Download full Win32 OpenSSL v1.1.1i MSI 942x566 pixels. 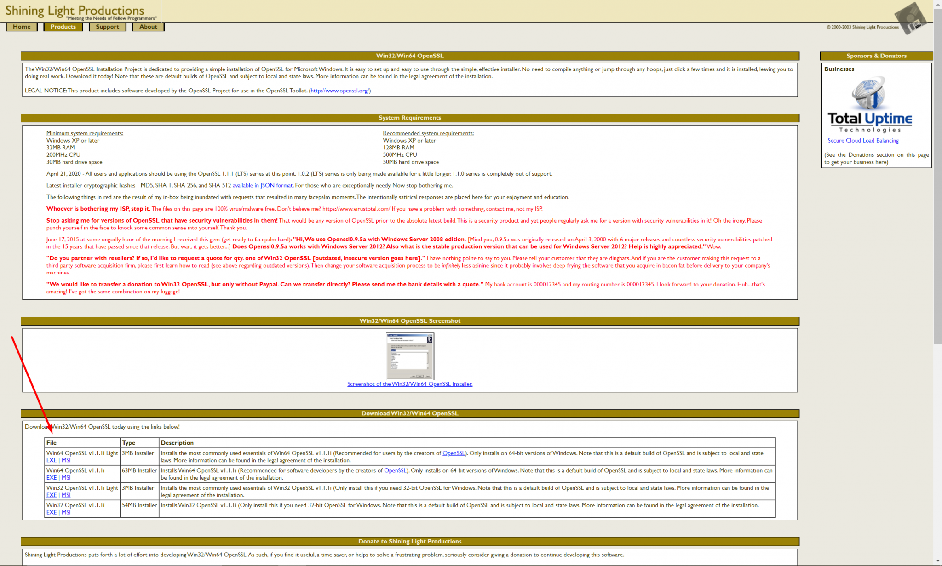(x=66, y=512)
